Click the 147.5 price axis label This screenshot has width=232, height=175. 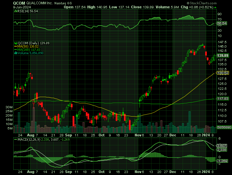222,42
